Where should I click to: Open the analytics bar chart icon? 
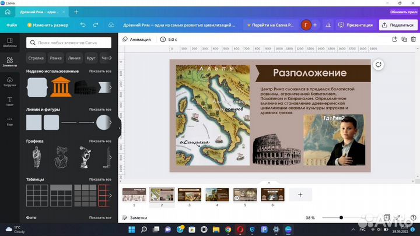coord(328,25)
